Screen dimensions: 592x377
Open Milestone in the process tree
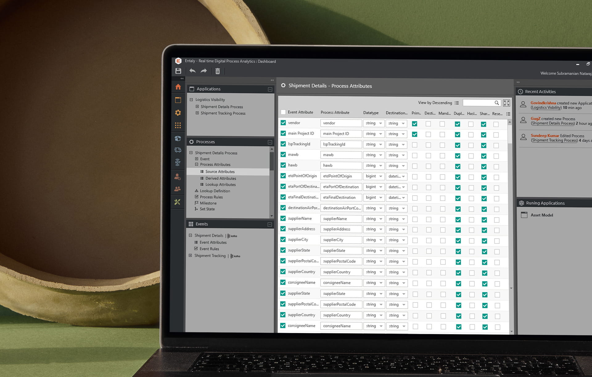(x=208, y=203)
